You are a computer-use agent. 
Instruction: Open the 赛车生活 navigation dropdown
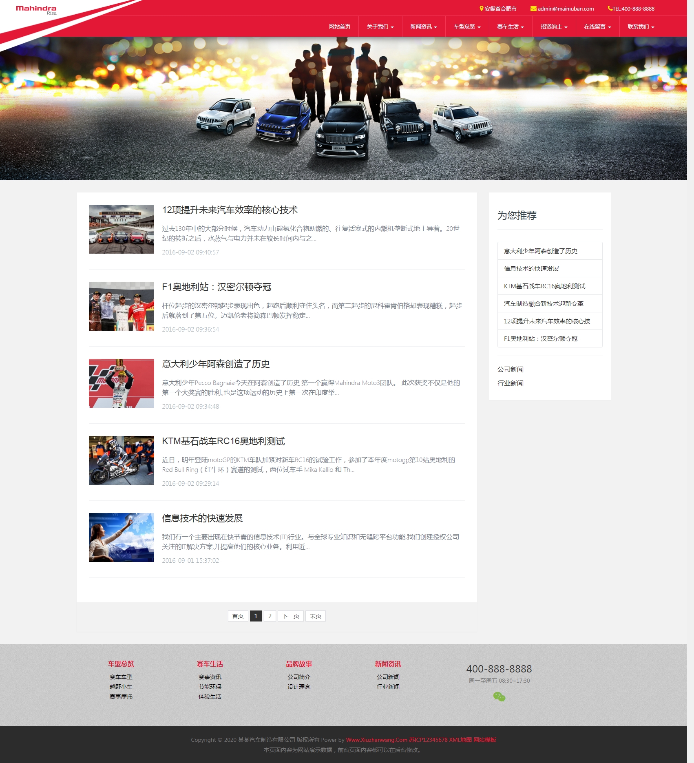tap(511, 27)
